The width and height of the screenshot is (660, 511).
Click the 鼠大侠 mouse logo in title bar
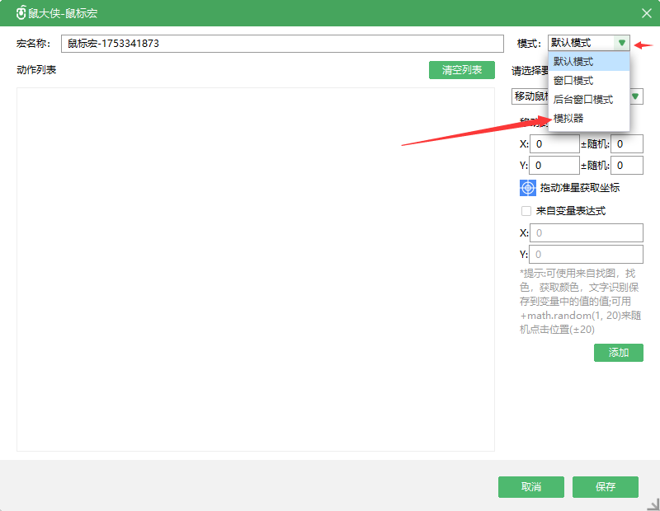pyautogui.click(x=21, y=13)
